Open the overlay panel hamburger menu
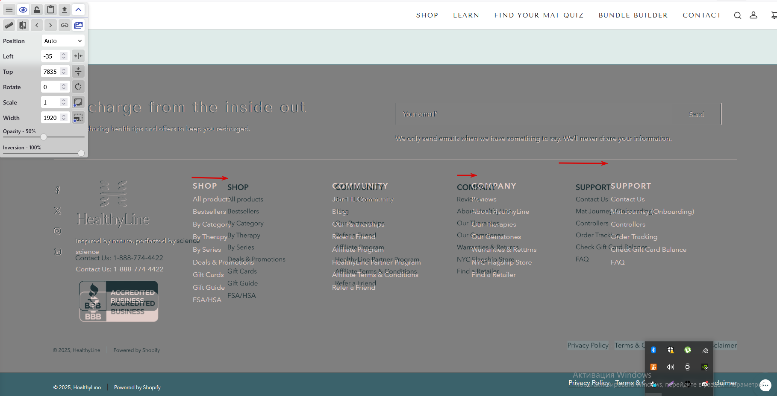777x396 pixels. click(9, 10)
